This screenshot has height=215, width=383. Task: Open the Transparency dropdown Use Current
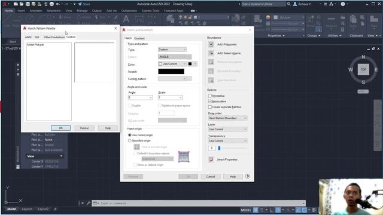[x=227, y=141]
